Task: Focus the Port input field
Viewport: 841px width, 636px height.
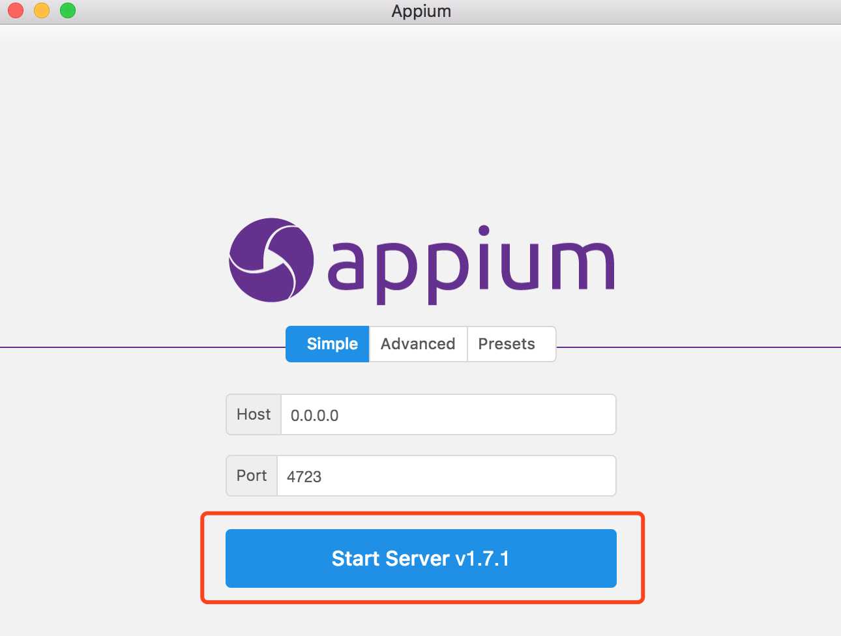Action: coord(446,476)
